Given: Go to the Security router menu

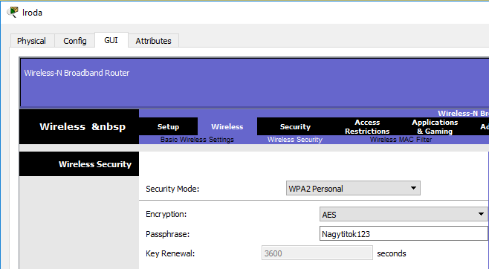Looking at the screenshot, I should pyautogui.click(x=295, y=126).
